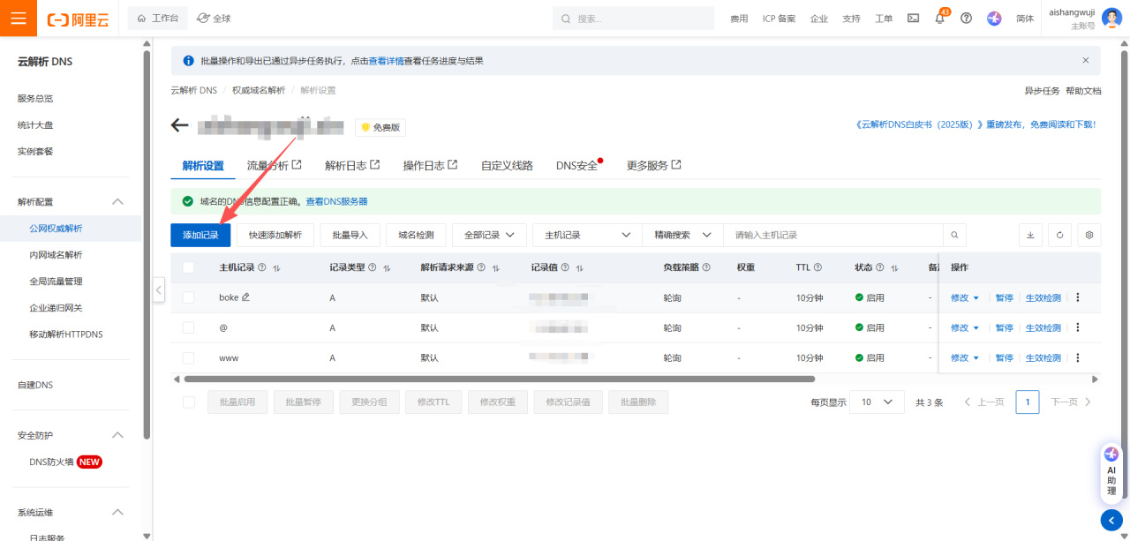The width and height of the screenshot is (1130, 541).
Task: Click the user avatar
Action: pyautogui.click(x=1111, y=18)
